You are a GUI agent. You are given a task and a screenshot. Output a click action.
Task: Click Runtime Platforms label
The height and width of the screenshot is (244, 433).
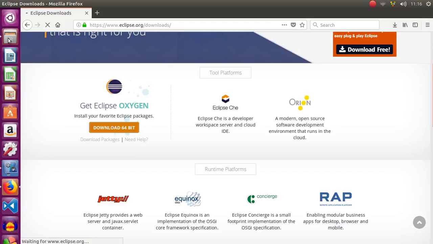coord(226,169)
